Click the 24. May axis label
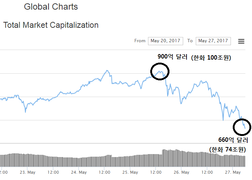Image resolution: width=252 pixels, height=180 pixels. click(x=79, y=172)
